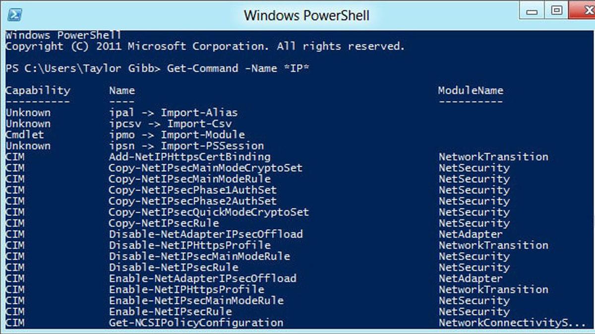Select the copyright notice line
The width and height of the screenshot is (595, 334).
pos(203,46)
